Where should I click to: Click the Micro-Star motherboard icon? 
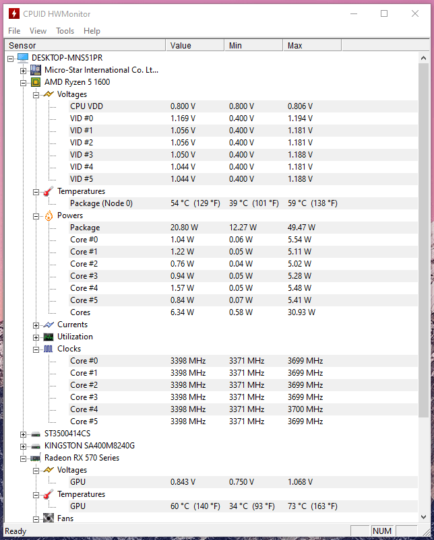click(36, 70)
